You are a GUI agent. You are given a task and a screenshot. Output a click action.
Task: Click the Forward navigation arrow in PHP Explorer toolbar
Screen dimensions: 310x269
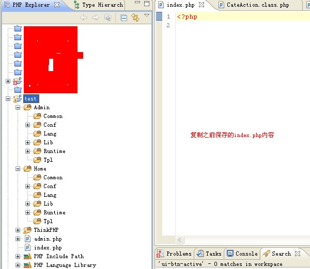[96, 18]
